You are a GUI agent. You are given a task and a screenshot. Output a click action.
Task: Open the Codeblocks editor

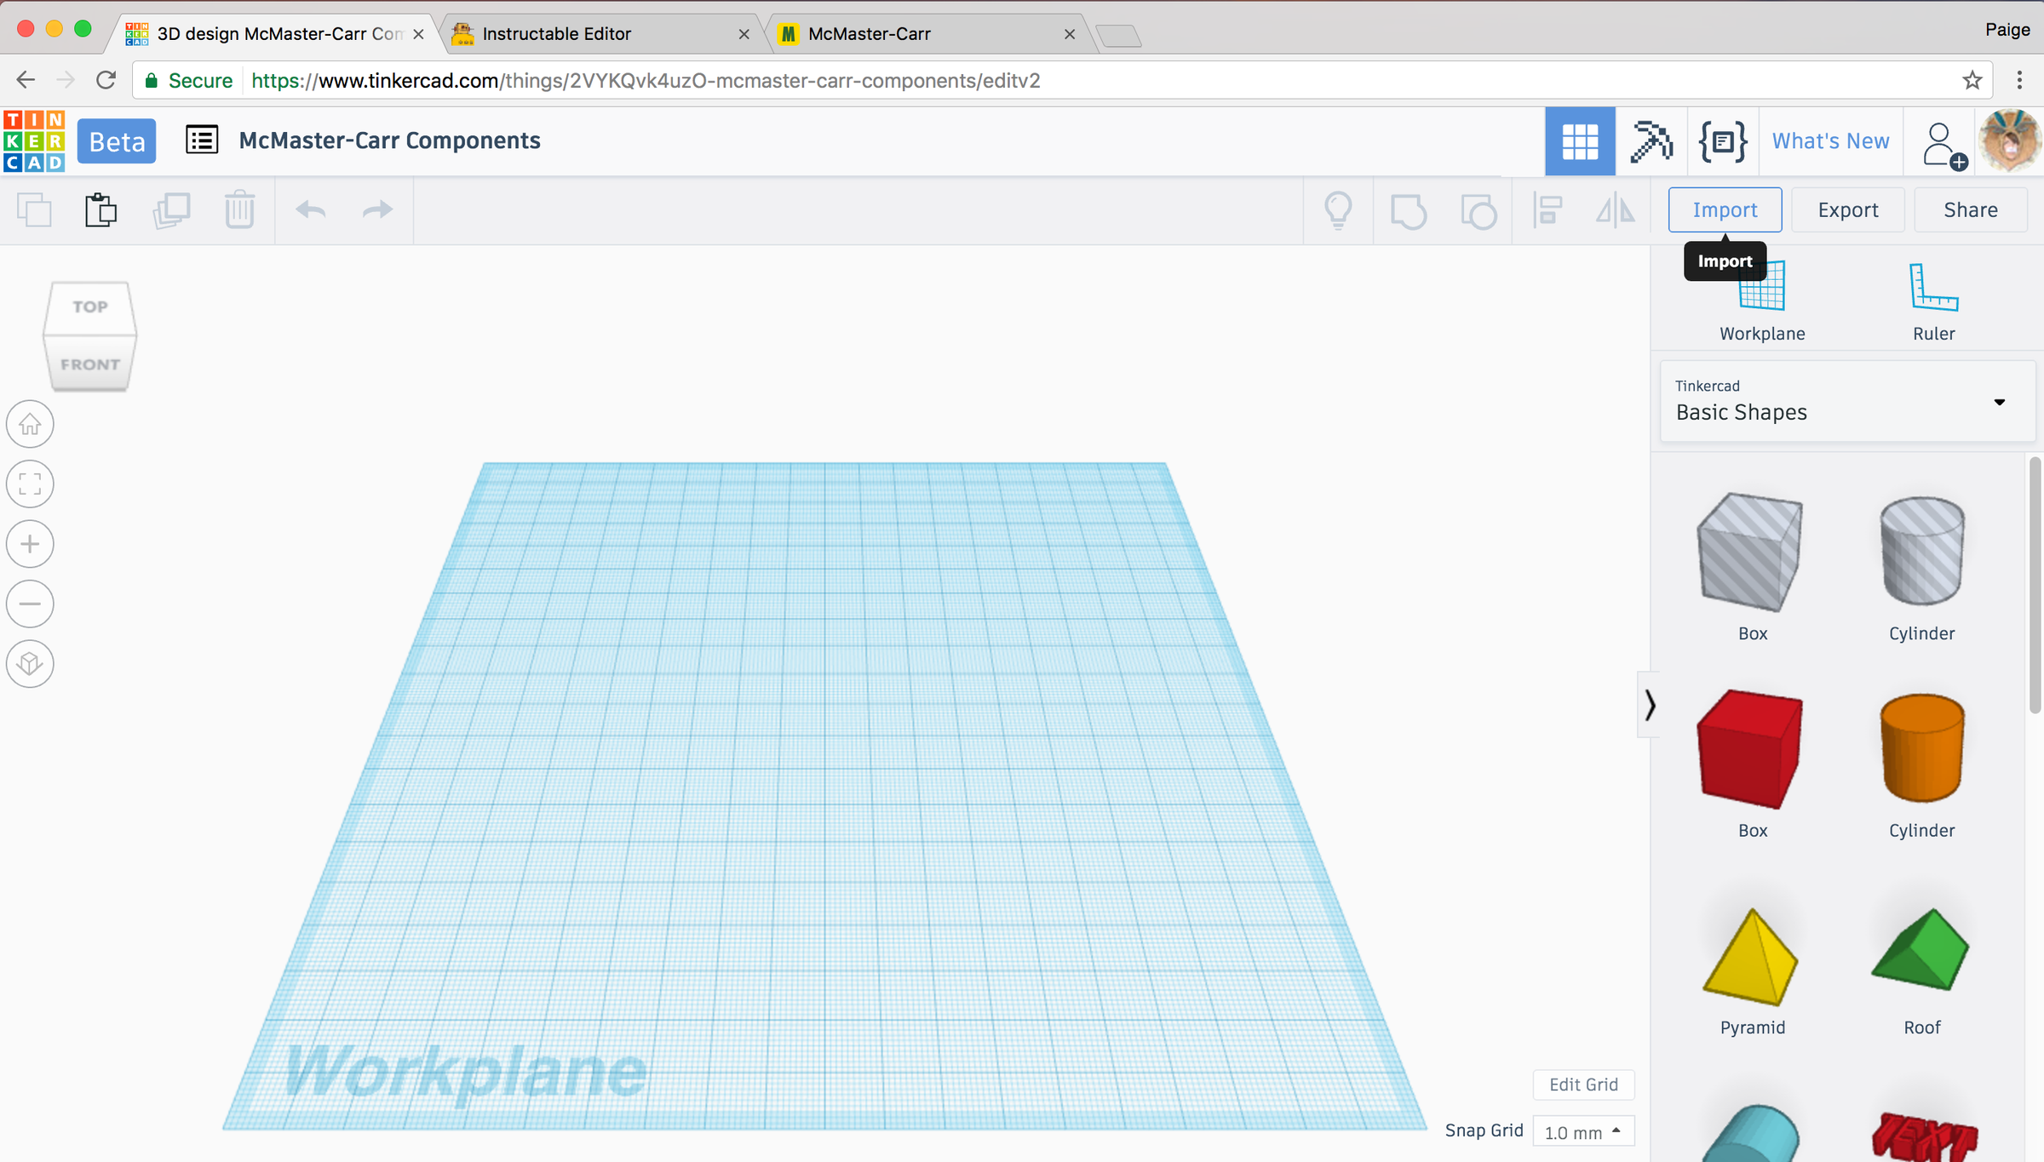[x=1722, y=141]
